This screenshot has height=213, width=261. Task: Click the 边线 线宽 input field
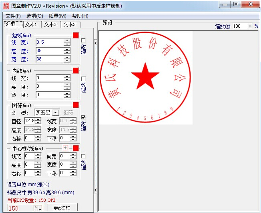point(49,42)
